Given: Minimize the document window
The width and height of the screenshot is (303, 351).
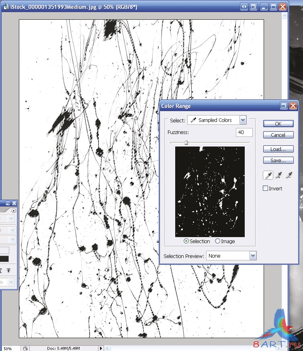Looking at the screenshot, I should point(264,7).
